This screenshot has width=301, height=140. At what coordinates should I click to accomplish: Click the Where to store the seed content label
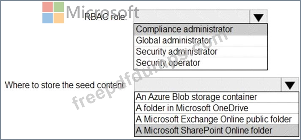[65, 85]
